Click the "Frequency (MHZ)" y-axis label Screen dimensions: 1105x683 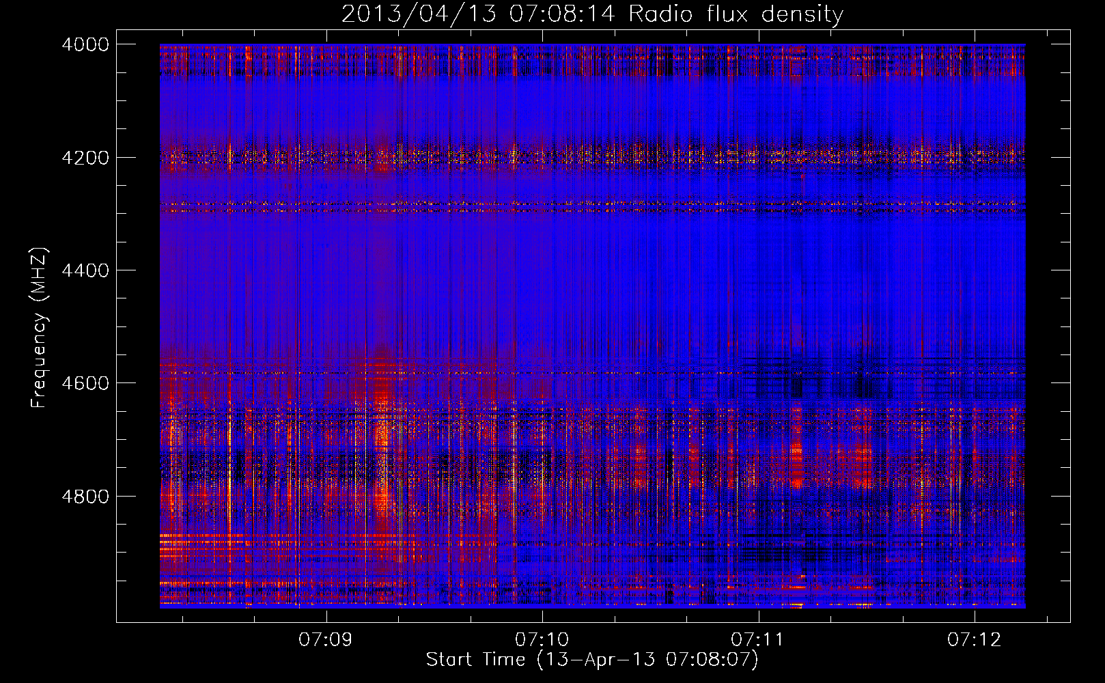point(39,328)
